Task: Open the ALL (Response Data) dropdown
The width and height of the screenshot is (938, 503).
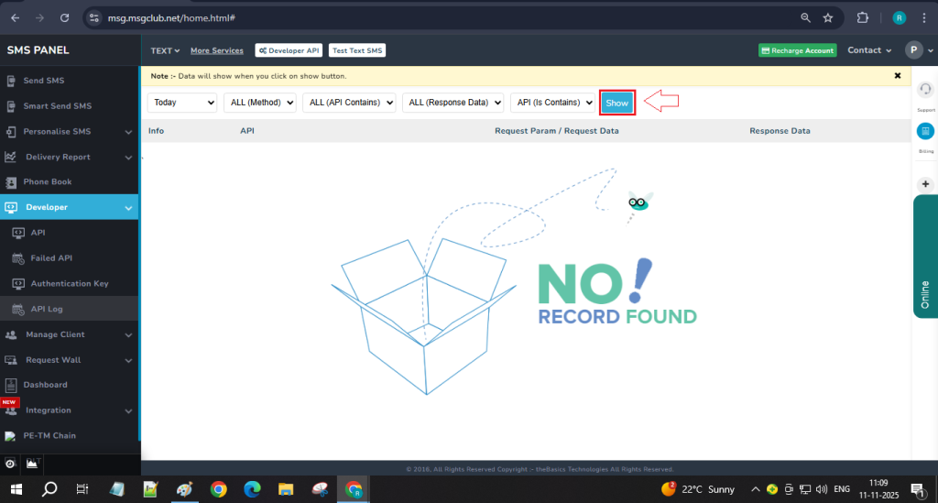Action: coord(453,103)
